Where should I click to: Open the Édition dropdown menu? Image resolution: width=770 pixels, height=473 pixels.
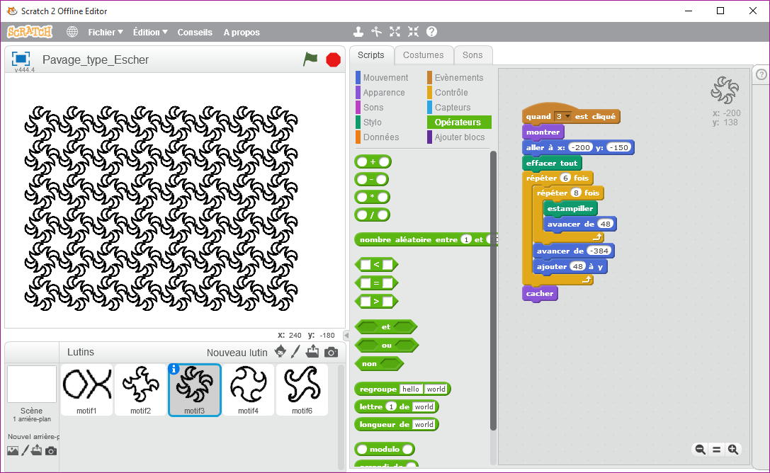tap(150, 32)
